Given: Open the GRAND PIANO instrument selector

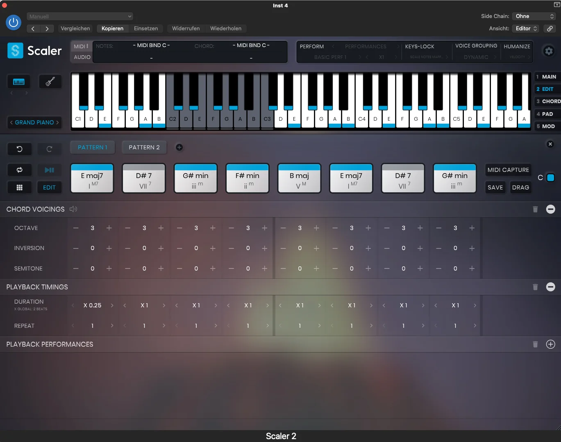Looking at the screenshot, I should [34, 122].
